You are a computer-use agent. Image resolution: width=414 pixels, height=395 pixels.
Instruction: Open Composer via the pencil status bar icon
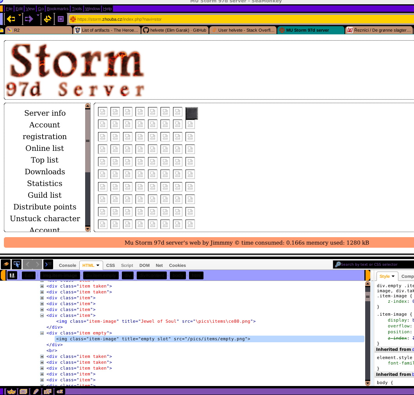[x=36, y=391]
